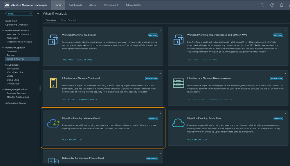
Task: Open the notifications bell icon
Action: [281, 5]
